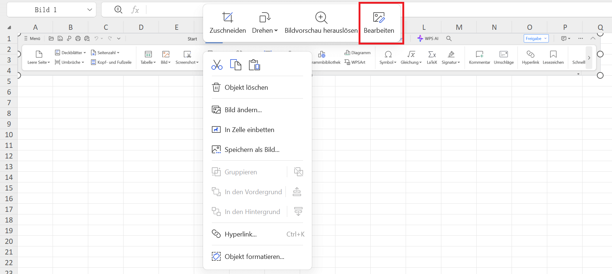The image size is (612, 274).
Task: Click the search magnifier beside WPS AI
Action: pyautogui.click(x=449, y=38)
